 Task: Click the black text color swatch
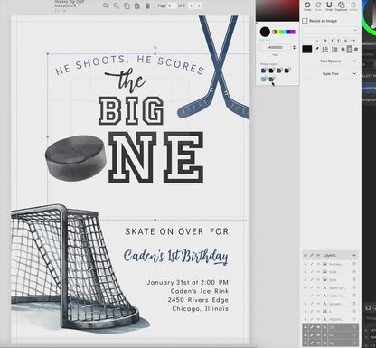pos(307,49)
